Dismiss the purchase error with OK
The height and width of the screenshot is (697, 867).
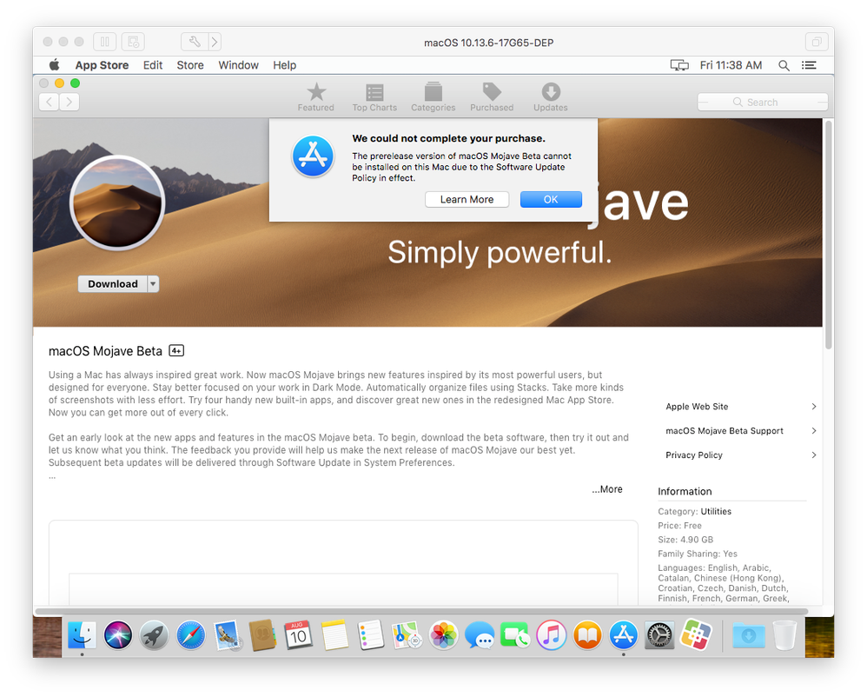[551, 199]
